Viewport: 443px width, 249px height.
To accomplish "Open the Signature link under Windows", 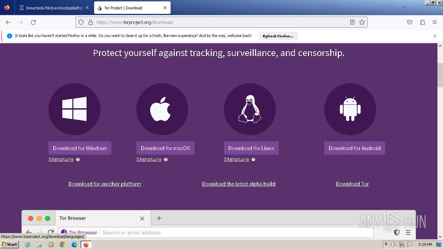I will click(x=61, y=159).
